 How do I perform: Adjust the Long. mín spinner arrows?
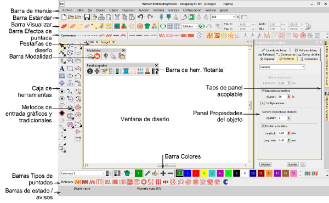coord(289,140)
